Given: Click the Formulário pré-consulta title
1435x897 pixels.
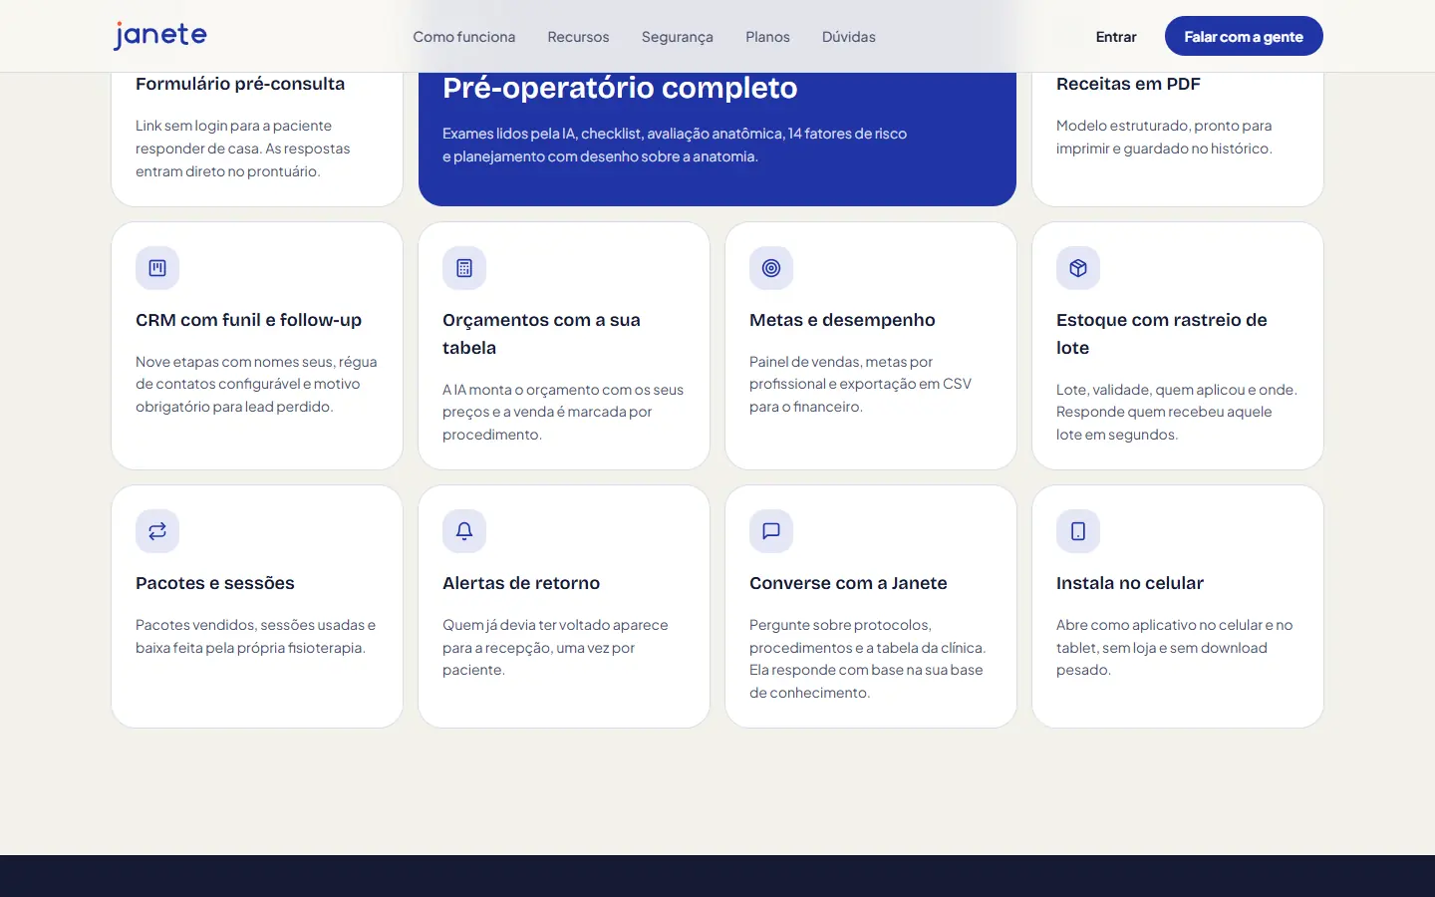Looking at the screenshot, I should coord(240,84).
